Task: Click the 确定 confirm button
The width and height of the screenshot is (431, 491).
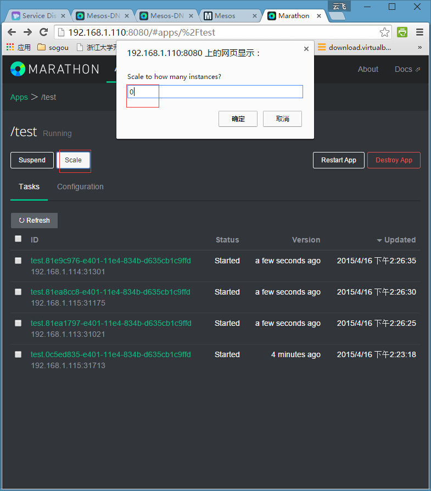Action: (238, 118)
